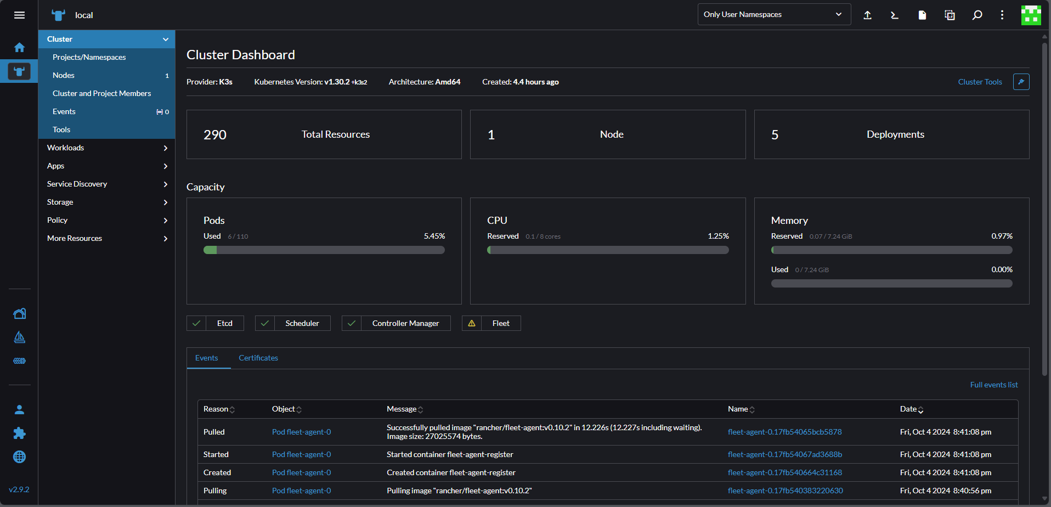Open Events in the sidebar
Image resolution: width=1051 pixels, height=507 pixels.
coord(106,111)
